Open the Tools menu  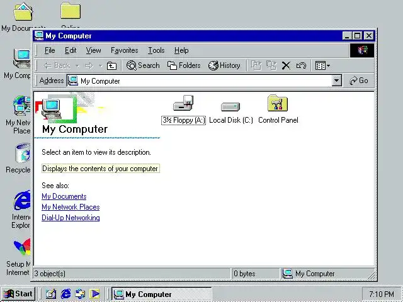pos(156,50)
